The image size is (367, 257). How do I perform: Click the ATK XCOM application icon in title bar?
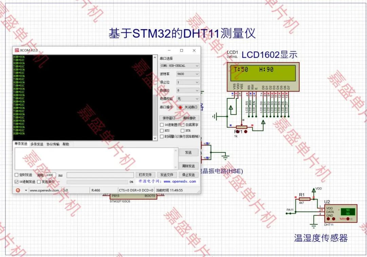coord(17,50)
